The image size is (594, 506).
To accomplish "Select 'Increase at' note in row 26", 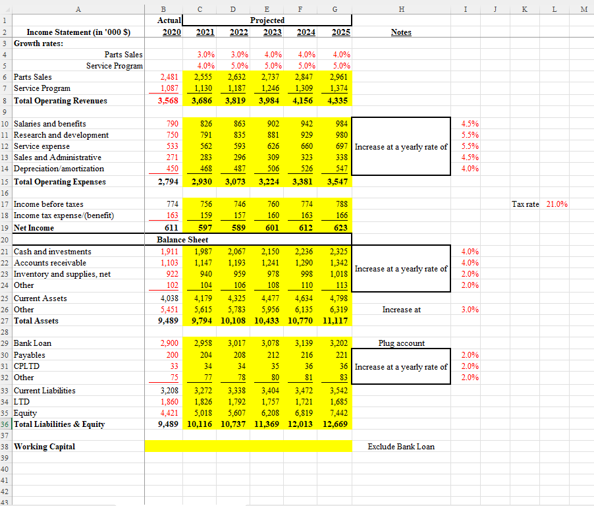I will point(401,310).
